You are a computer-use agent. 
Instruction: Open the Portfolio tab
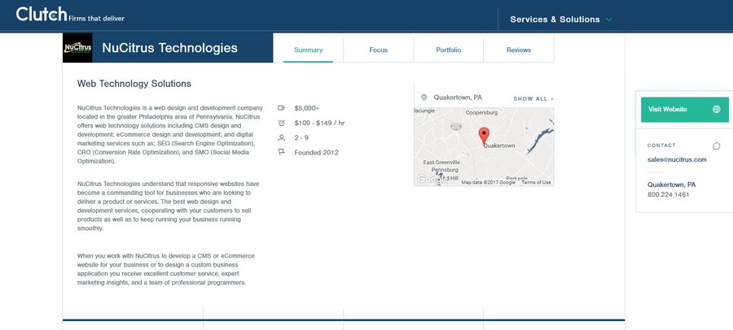point(448,50)
